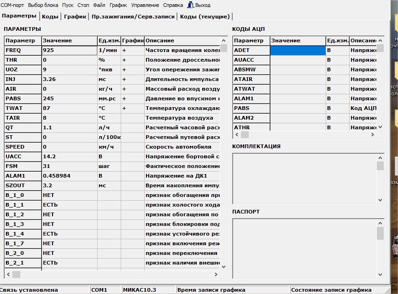Select the Коды (текущие) tab
This screenshot has width=398, height=294.
click(x=205, y=17)
